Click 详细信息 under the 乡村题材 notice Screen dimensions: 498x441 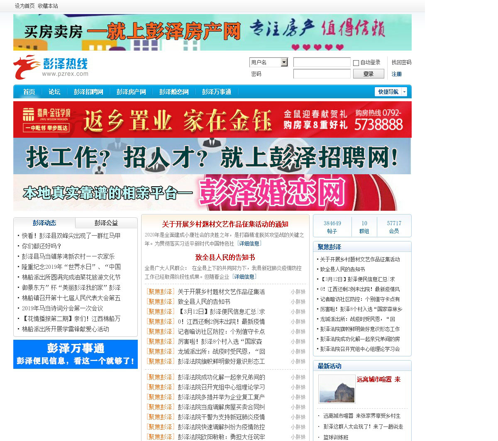coord(249,244)
